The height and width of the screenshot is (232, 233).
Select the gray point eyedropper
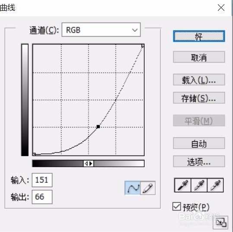click(x=199, y=185)
